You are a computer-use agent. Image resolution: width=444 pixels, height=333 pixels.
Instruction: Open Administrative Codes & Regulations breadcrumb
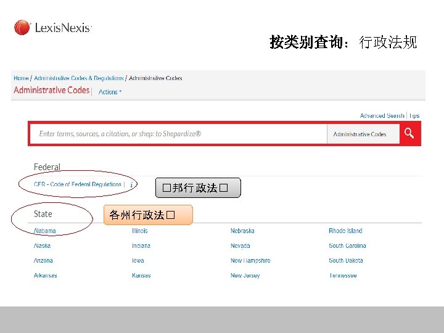[79, 78]
